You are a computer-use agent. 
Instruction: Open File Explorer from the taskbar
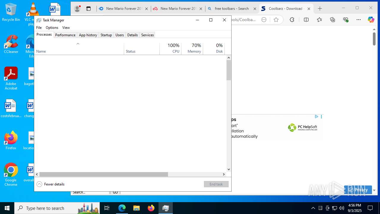[x=136, y=208]
